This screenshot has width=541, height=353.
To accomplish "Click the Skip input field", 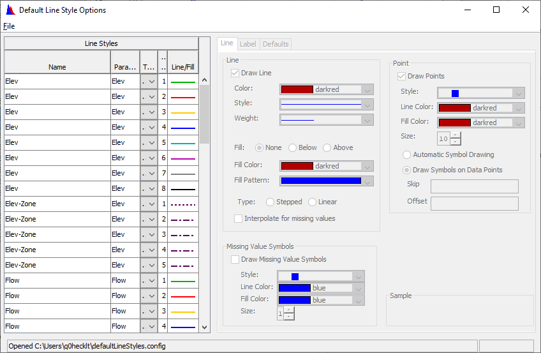I will coord(474,186).
